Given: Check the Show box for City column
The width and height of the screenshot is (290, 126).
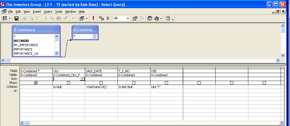Looking at the screenshot, I should point(68,83).
